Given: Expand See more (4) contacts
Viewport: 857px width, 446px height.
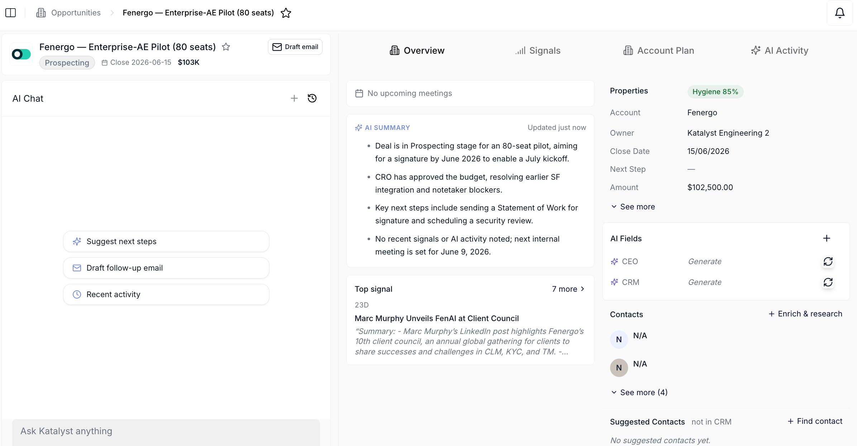Looking at the screenshot, I should 639,393.
